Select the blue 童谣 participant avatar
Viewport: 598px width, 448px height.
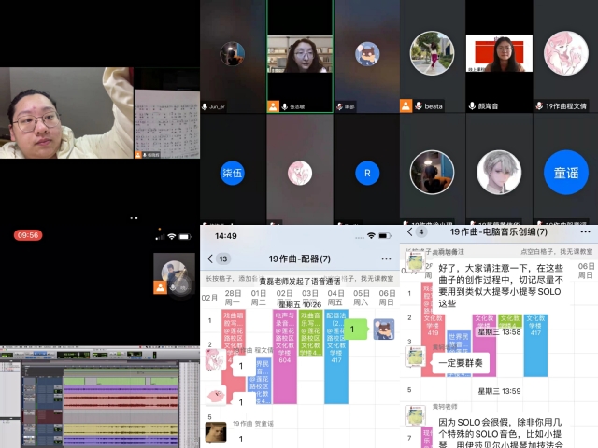click(566, 173)
